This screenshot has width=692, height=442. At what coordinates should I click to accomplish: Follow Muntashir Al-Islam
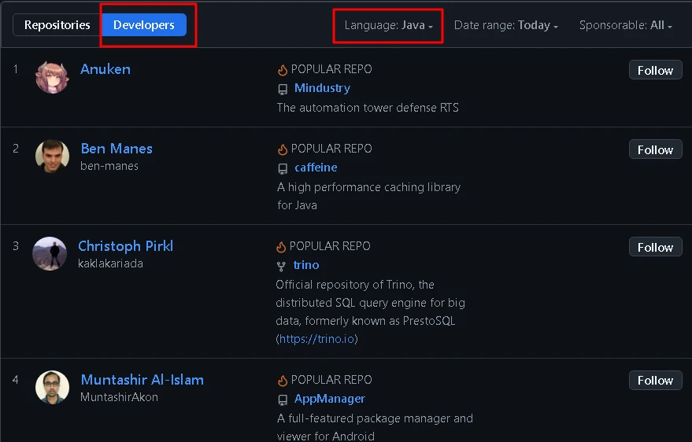point(655,381)
